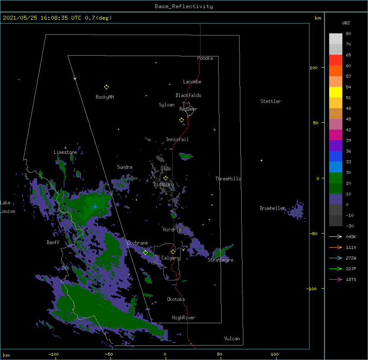
Task: Click the green echo patch east of Innisfail
Action: click(186, 156)
